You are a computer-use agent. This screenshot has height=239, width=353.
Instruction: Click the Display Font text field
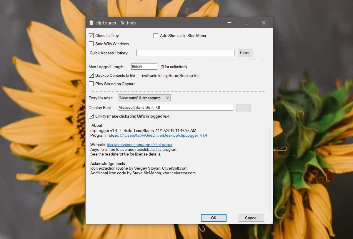click(x=175, y=108)
